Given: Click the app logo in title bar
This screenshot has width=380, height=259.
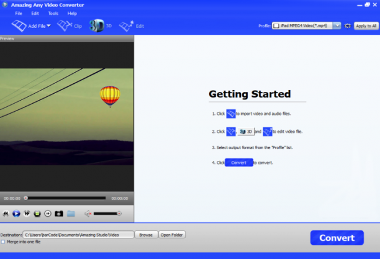Looking at the screenshot, I should click(5, 4).
